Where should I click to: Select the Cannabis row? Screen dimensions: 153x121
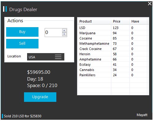coord(113,70)
